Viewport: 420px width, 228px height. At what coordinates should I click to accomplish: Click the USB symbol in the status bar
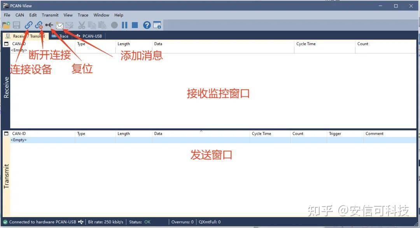point(80,222)
